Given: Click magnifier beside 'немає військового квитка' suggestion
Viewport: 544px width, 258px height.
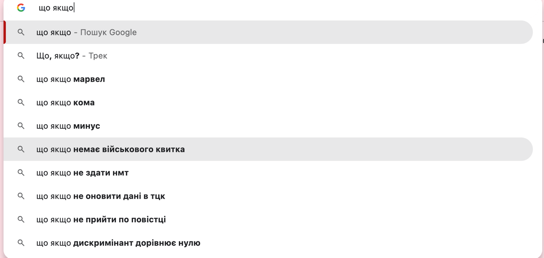Looking at the screenshot, I should [x=21, y=149].
